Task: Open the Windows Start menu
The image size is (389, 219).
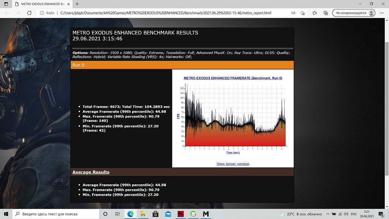Action: 6,214
